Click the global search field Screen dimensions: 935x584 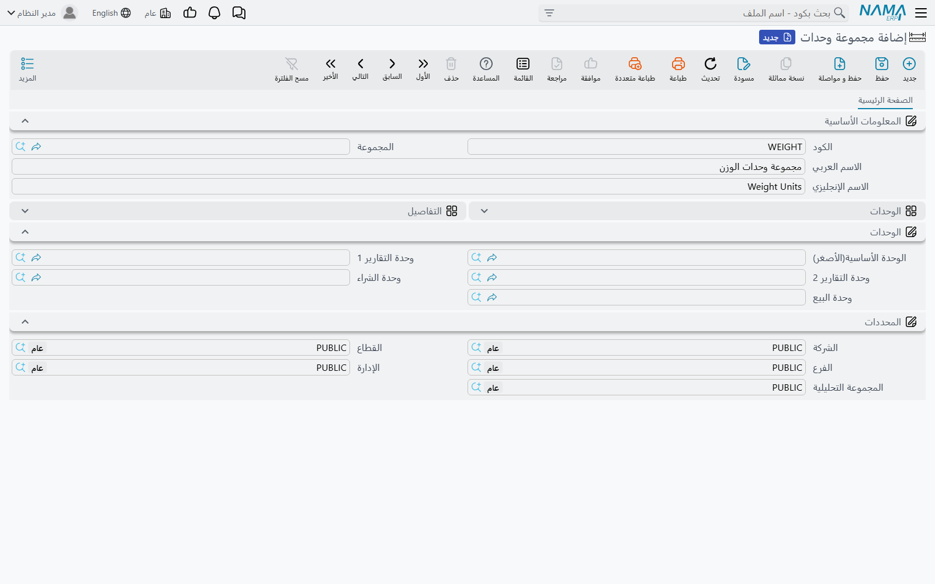(x=694, y=13)
